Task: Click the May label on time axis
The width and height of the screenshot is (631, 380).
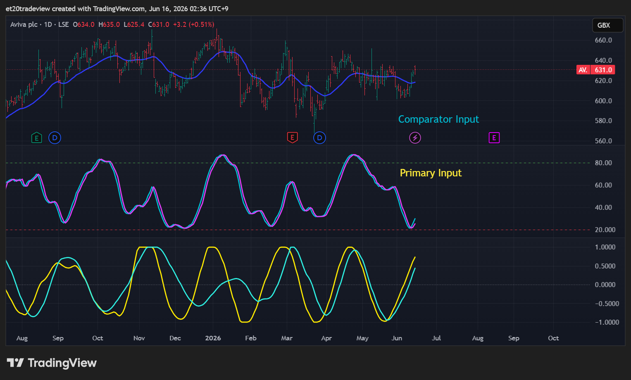Action: [x=362, y=338]
